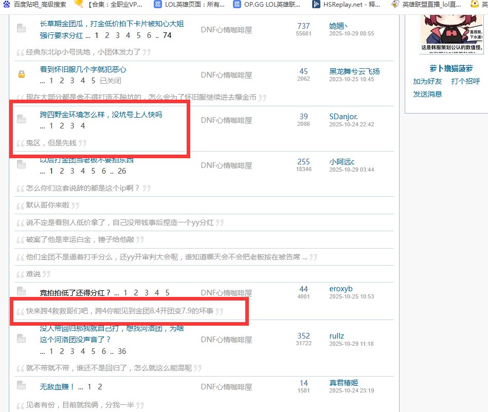Open page 2 of the 无敌血赚！ thread

(x=100, y=387)
